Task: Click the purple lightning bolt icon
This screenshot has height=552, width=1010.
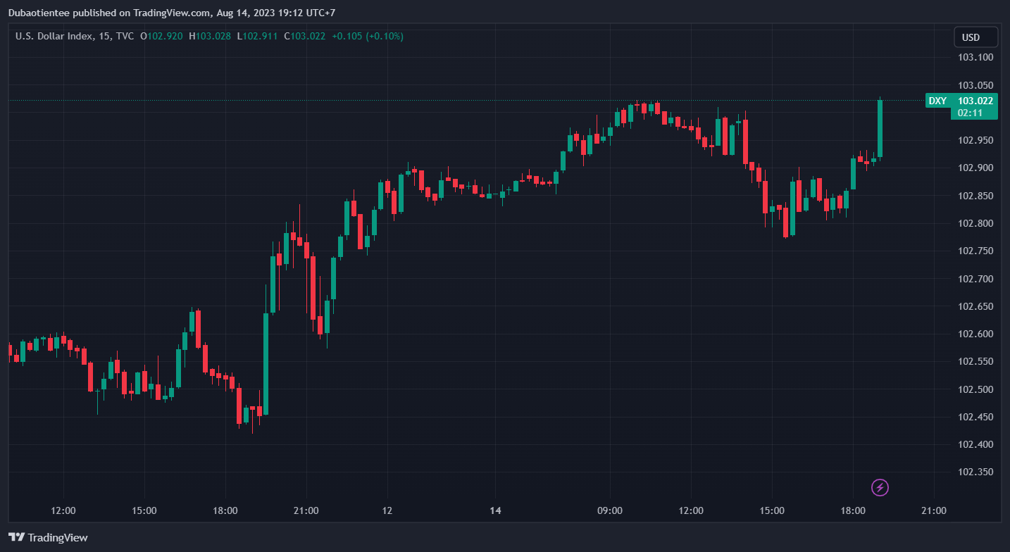Action: coord(880,487)
